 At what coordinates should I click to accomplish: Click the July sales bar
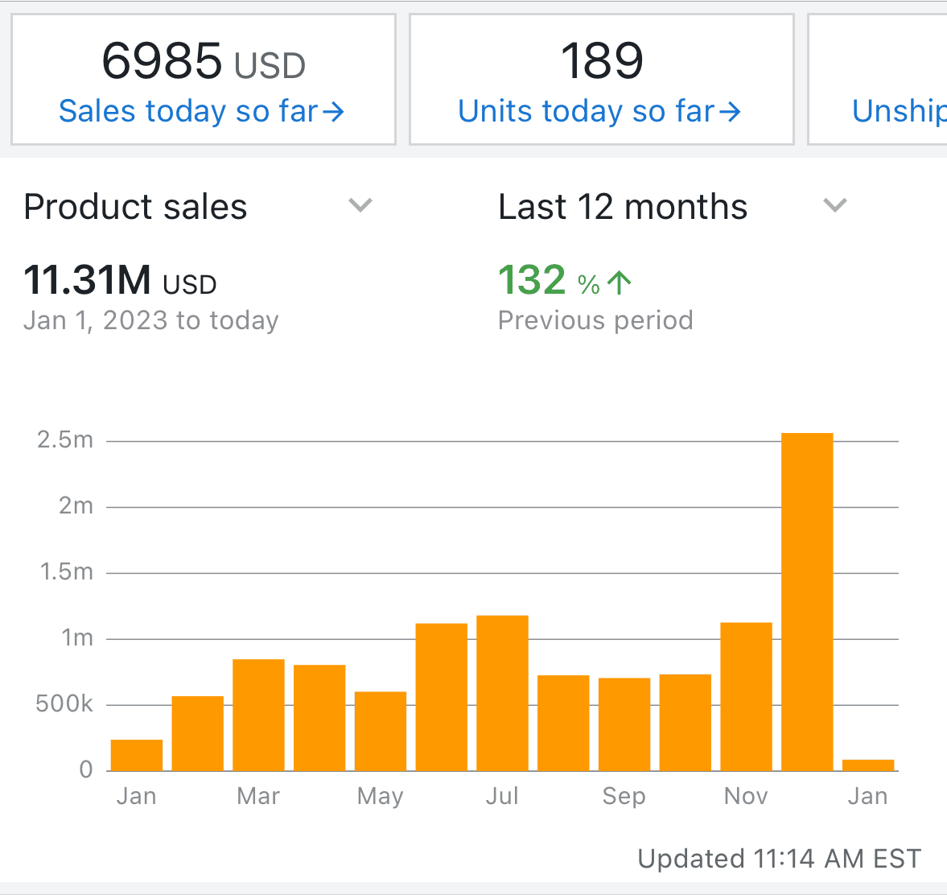pyautogui.click(x=502, y=692)
